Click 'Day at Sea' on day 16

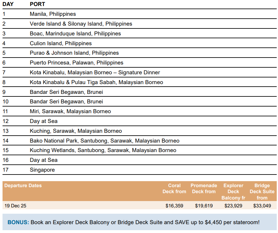click(44, 160)
